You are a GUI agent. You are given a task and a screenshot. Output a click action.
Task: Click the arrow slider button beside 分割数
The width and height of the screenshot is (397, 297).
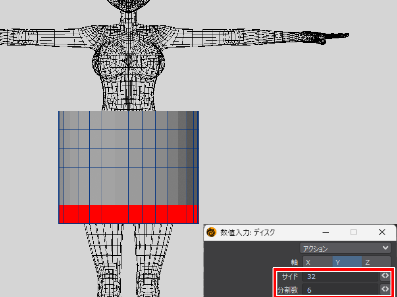(x=385, y=289)
